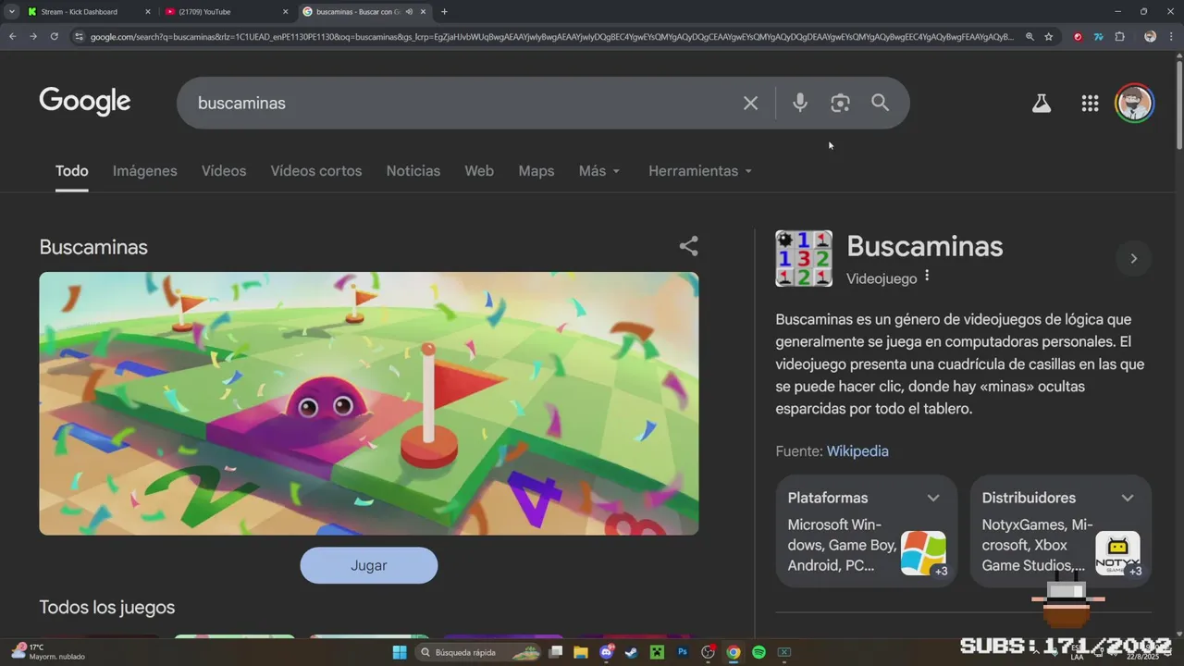Open Search Labs flask icon

[1042, 104]
